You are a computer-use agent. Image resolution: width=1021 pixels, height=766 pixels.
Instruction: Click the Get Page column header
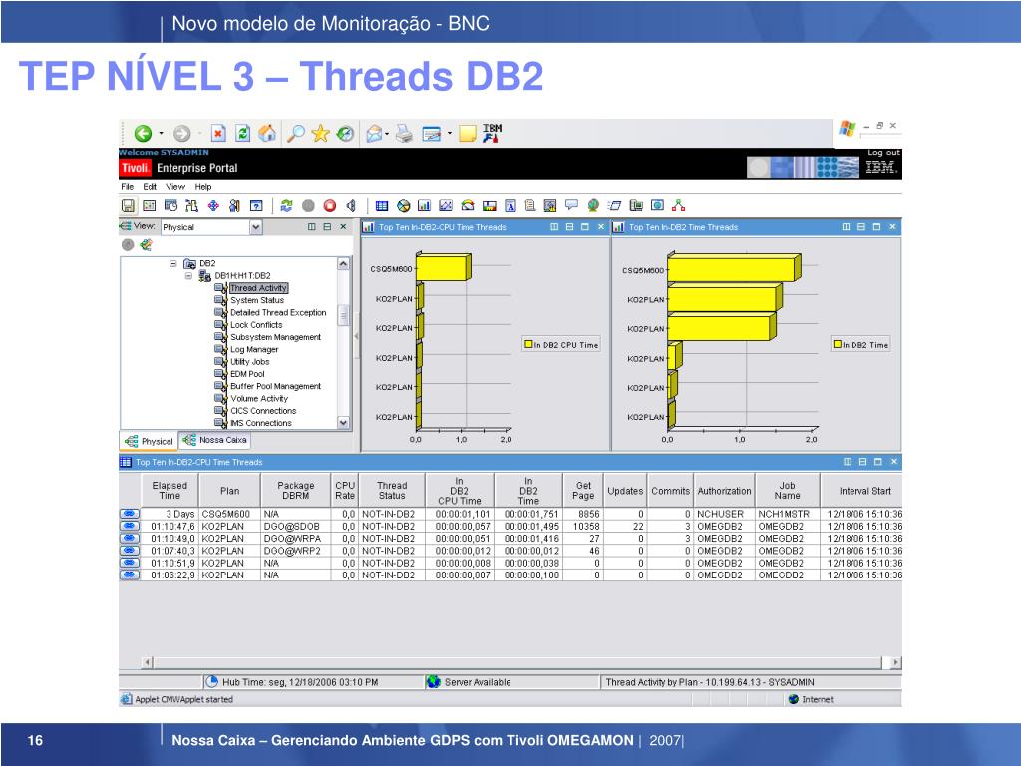(583, 491)
